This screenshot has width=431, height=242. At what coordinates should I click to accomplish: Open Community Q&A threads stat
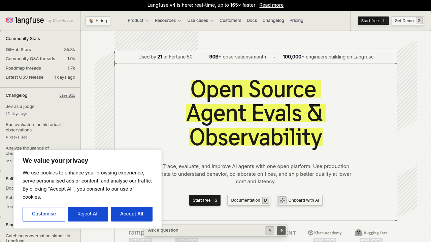[40, 59]
